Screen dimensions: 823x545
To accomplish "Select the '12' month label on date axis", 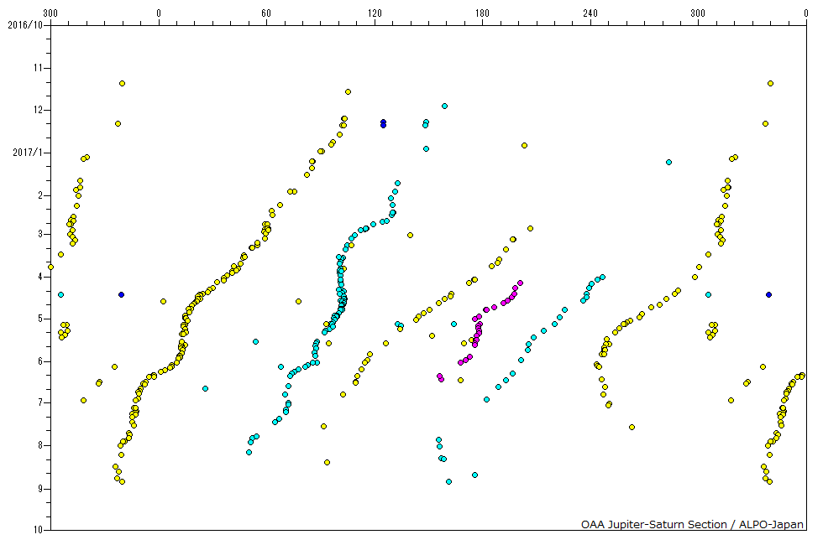I will point(38,110).
